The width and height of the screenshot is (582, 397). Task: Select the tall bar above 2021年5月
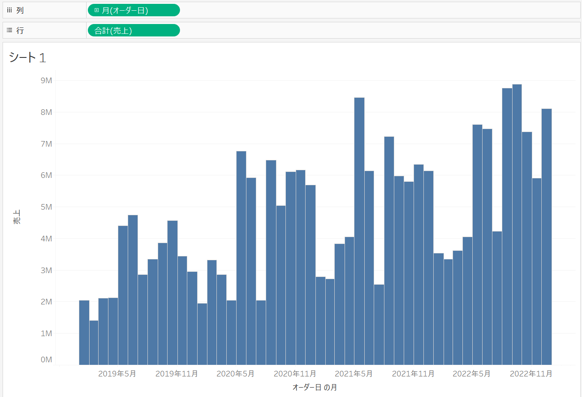coord(359,231)
